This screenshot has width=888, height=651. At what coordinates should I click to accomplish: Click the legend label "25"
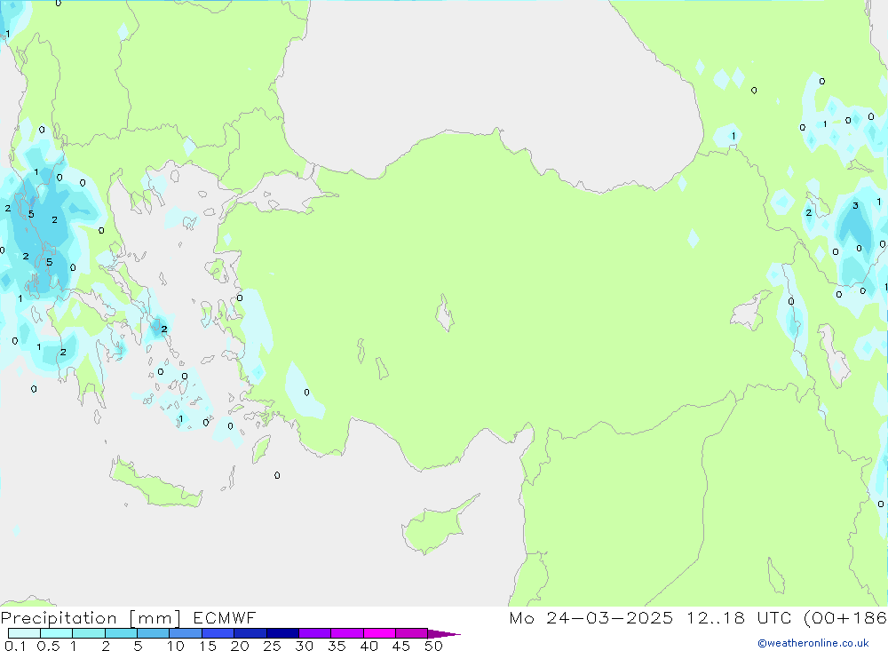272,646
